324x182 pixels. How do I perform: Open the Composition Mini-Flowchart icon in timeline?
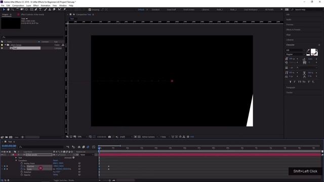(x=68, y=147)
